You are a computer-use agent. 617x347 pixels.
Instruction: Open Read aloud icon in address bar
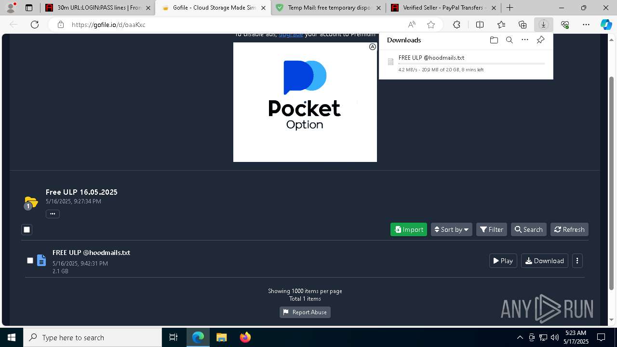pos(412,25)
